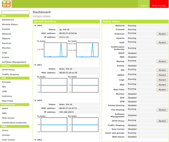This screenshot has width=169, height=142.
Task: Restart the VoIP module
Action: pos(162,42)
